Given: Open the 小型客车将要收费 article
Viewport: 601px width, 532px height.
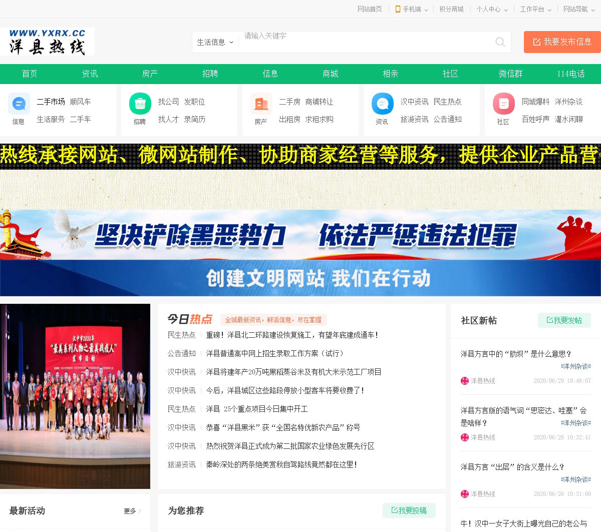Looking at the screenshot, I should (285, 390).
